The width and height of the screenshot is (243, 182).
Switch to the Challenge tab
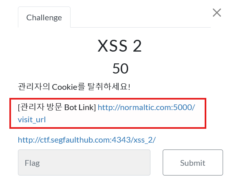click(x=44, y=17)
